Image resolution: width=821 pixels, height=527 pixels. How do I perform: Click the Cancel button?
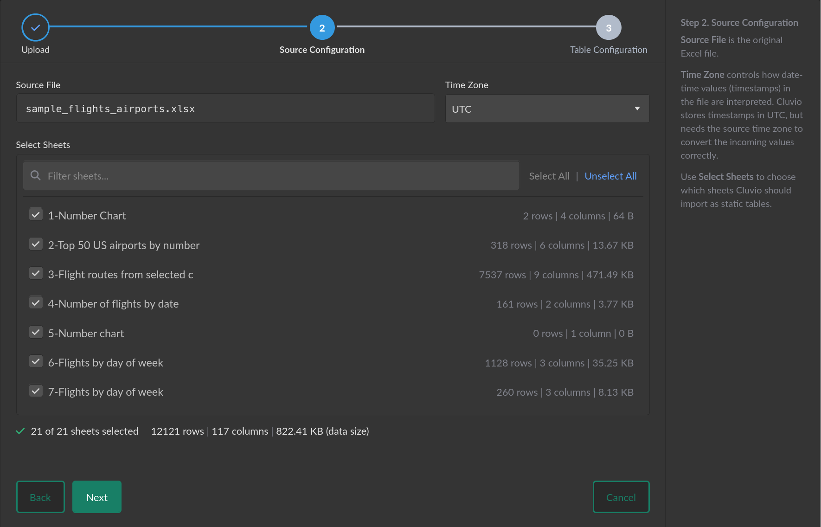621,497
